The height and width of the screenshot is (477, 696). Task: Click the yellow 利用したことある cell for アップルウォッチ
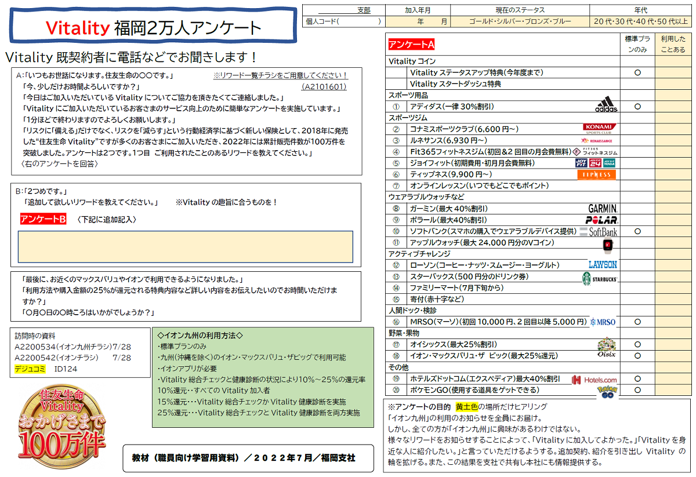(x=673, y=242)
